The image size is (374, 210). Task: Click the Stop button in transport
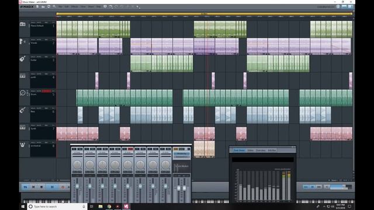[x=41, y=187]
